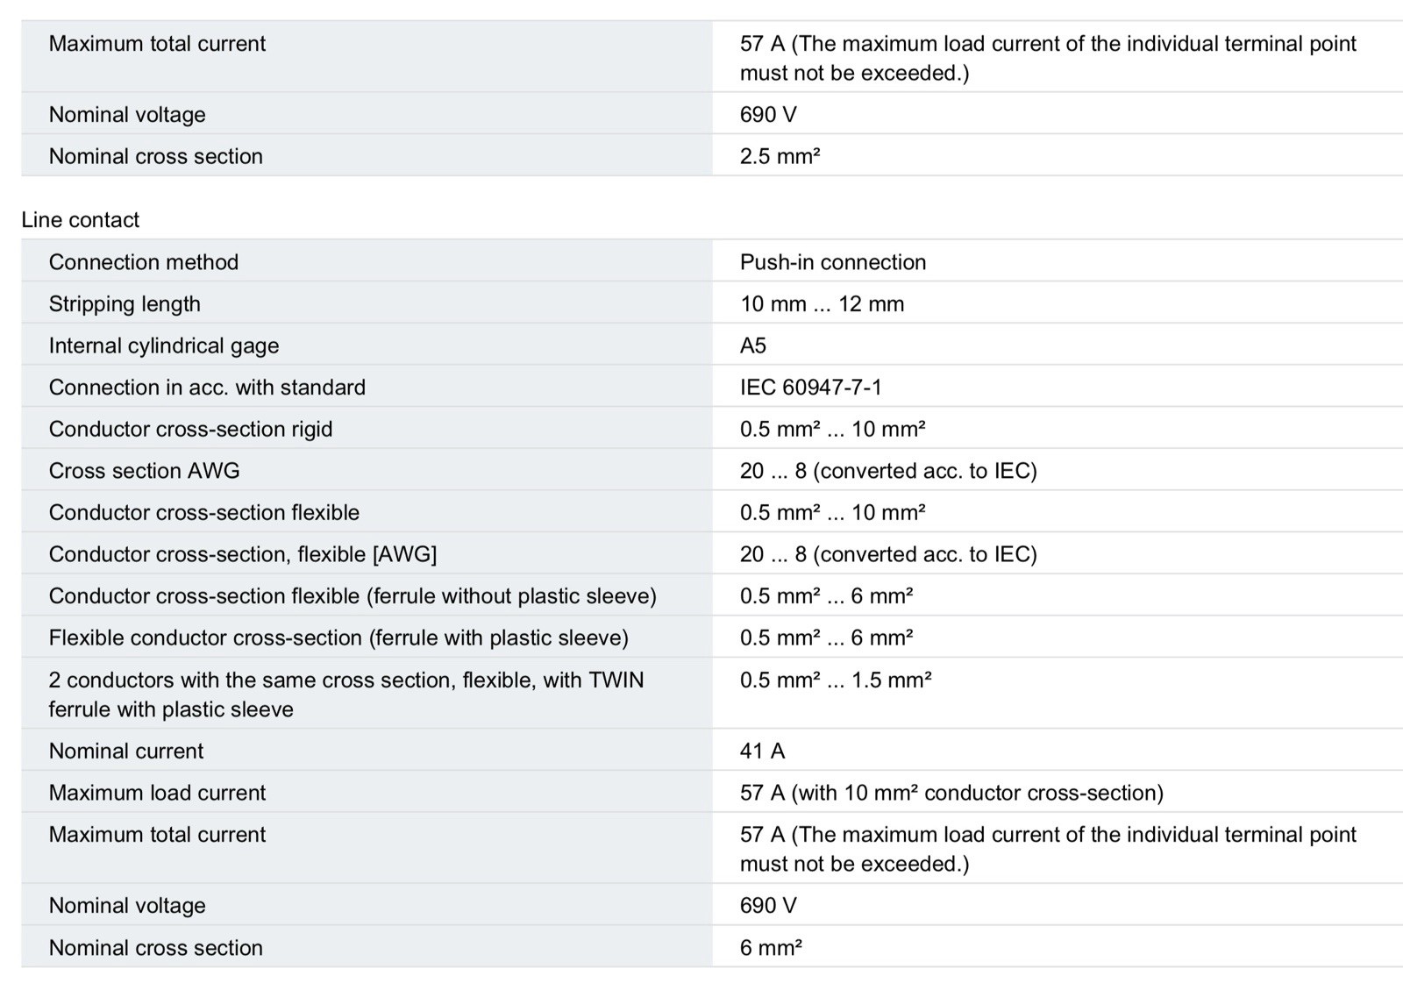The width and height of the screenshot is (1403, 983).
Task: Select the top 690 V nominal voltage value
Action: coord(768,115)
